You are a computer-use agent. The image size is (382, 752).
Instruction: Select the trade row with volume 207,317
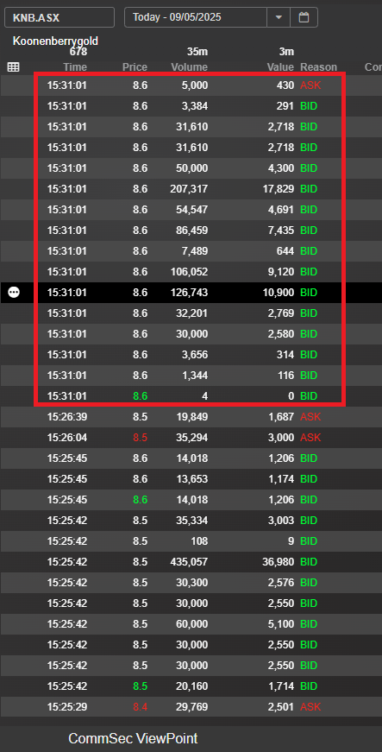(191, 189)
